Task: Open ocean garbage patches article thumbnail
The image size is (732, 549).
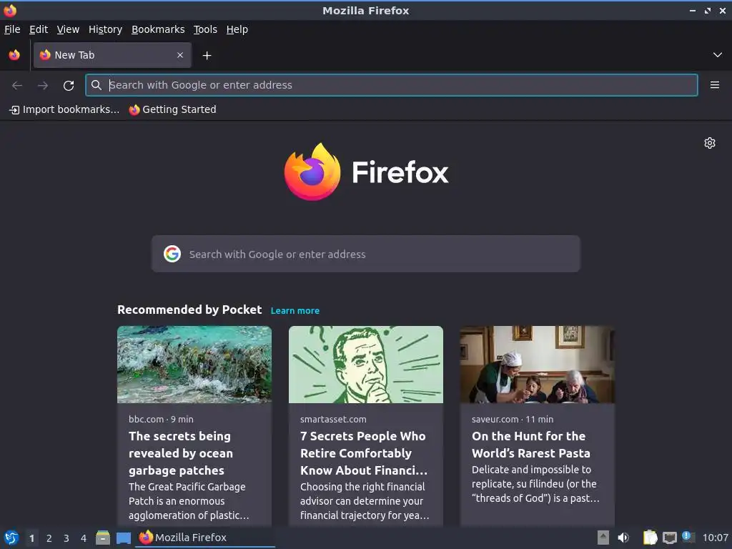Action: pos(194,365)
